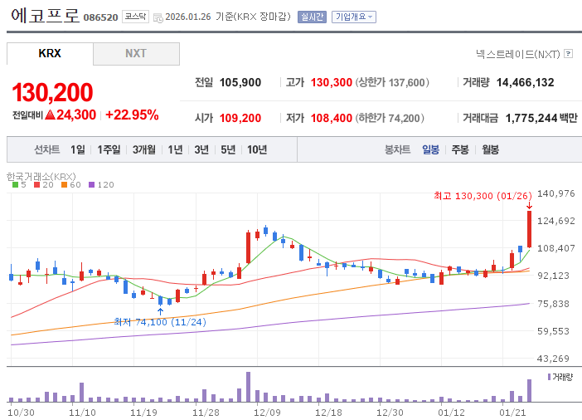Click the low price value 108,400
The width and height of the screenshot is (582, 420).
point(331,118)
